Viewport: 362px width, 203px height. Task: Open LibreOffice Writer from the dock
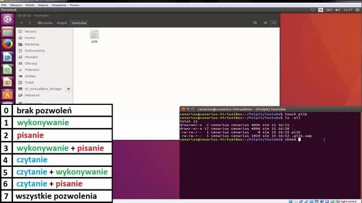[x=7, y=57]
